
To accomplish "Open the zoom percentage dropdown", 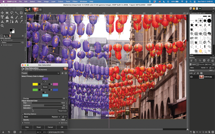I will coord(46,132).
